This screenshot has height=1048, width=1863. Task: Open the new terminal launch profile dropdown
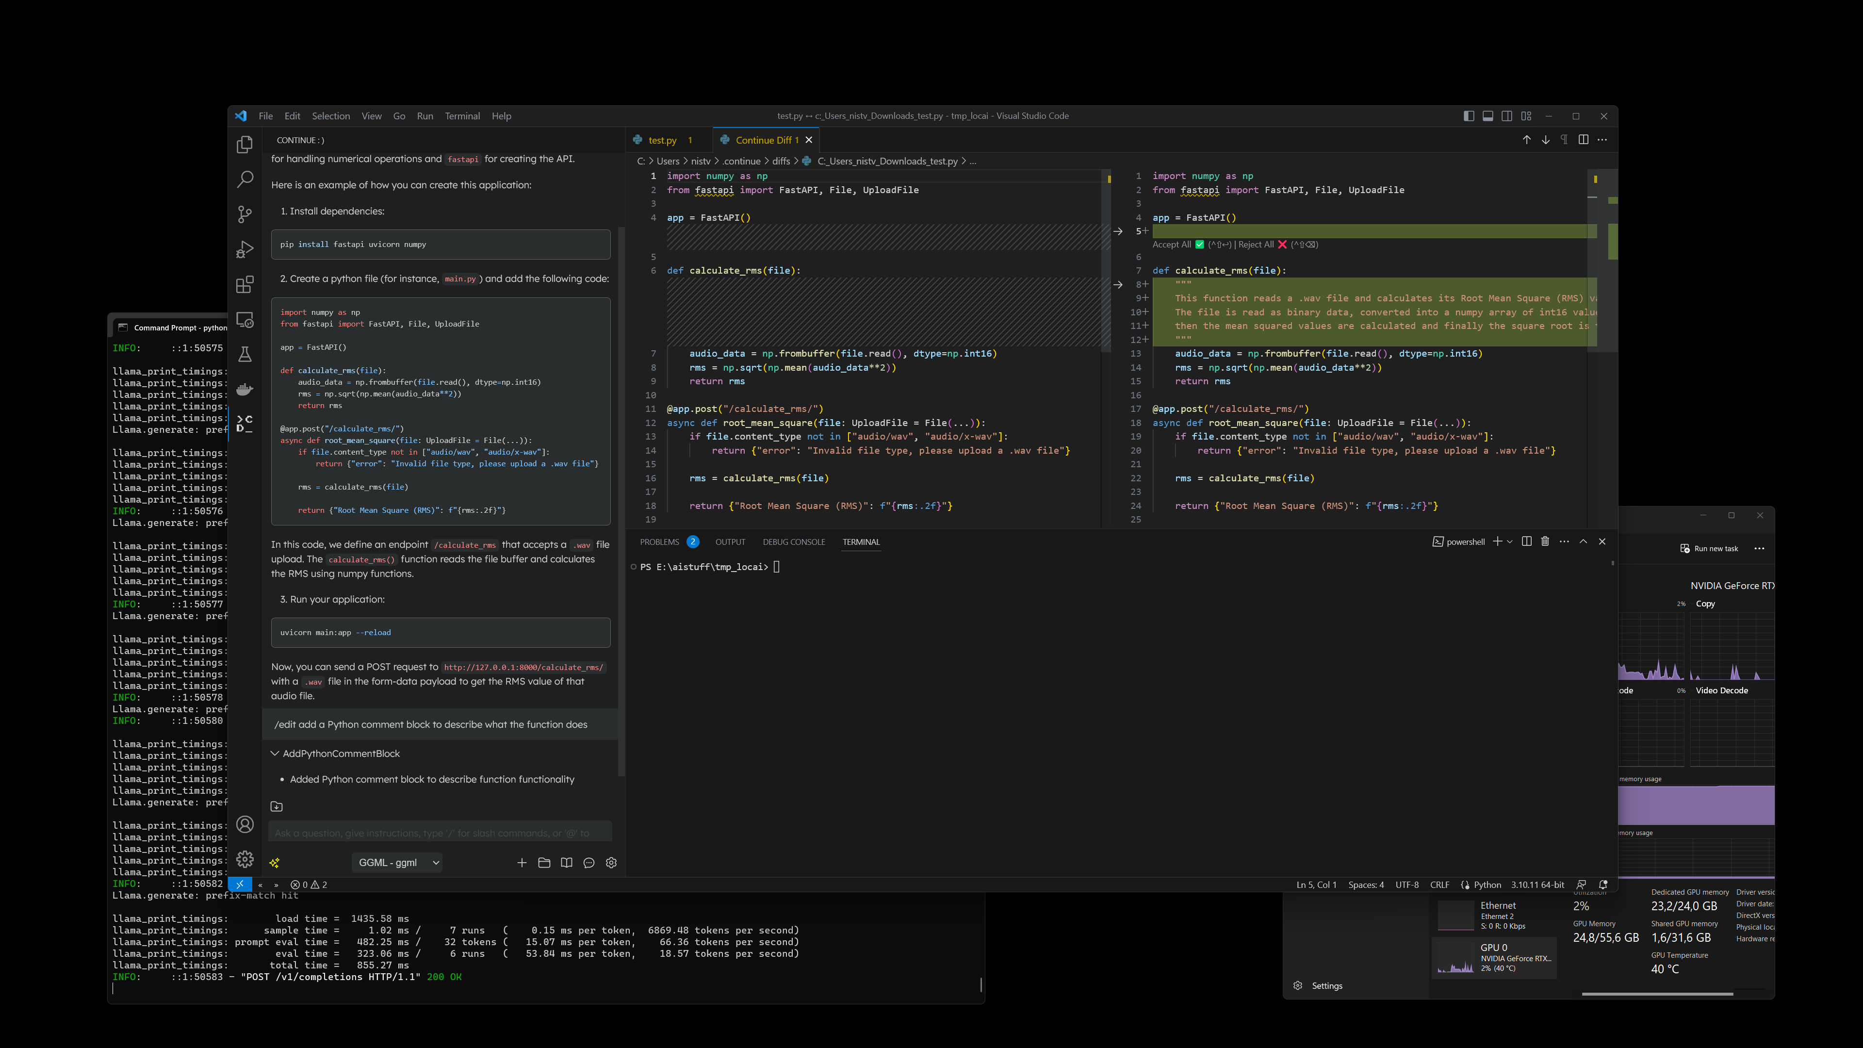point(1510,542)
